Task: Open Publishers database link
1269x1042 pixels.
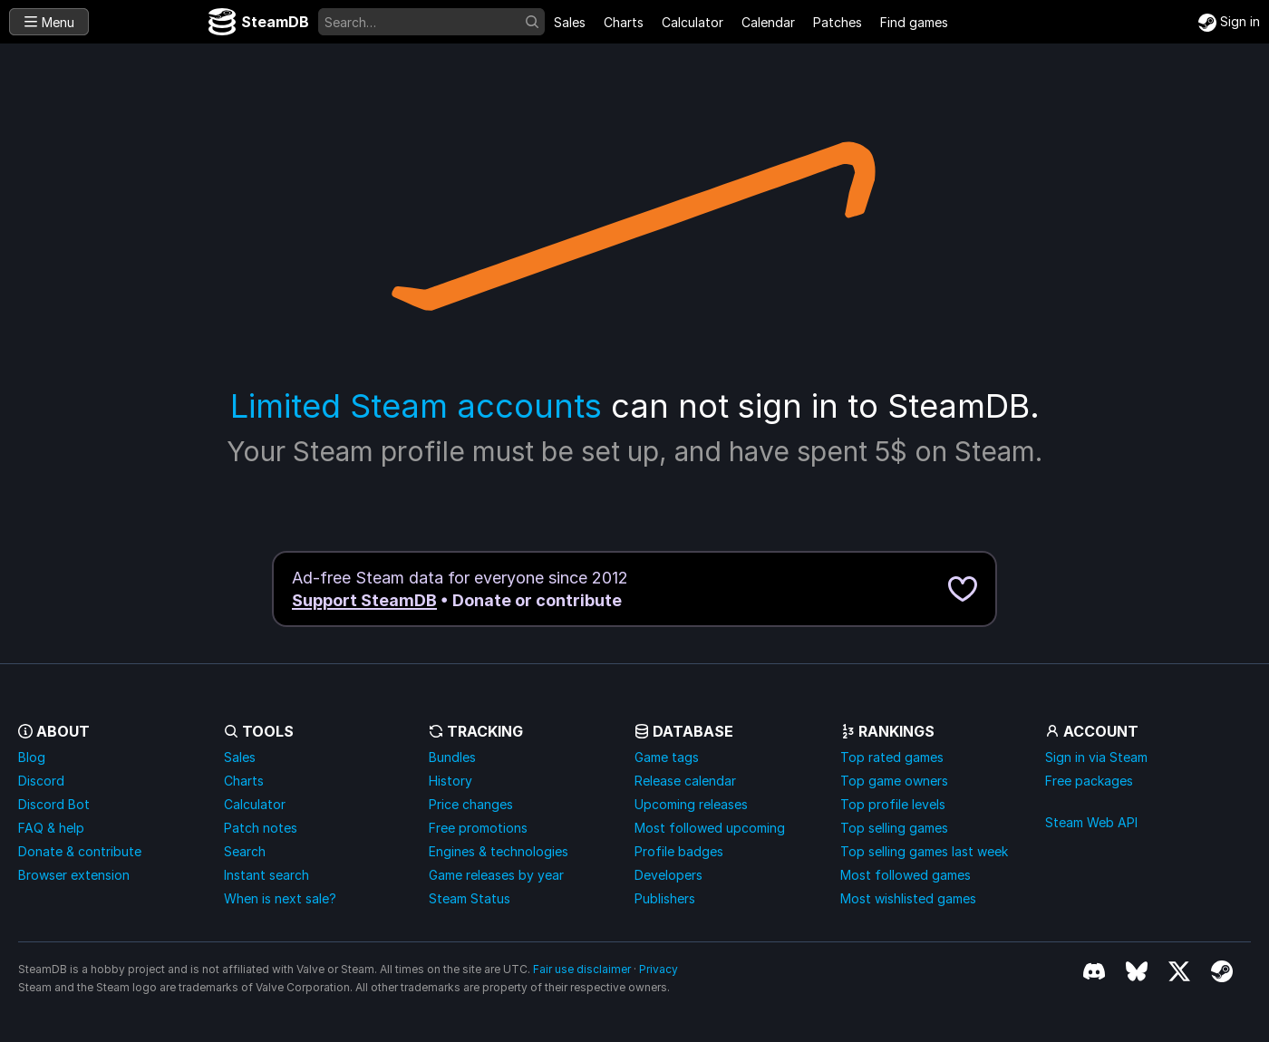Action: tap(664, 899)
